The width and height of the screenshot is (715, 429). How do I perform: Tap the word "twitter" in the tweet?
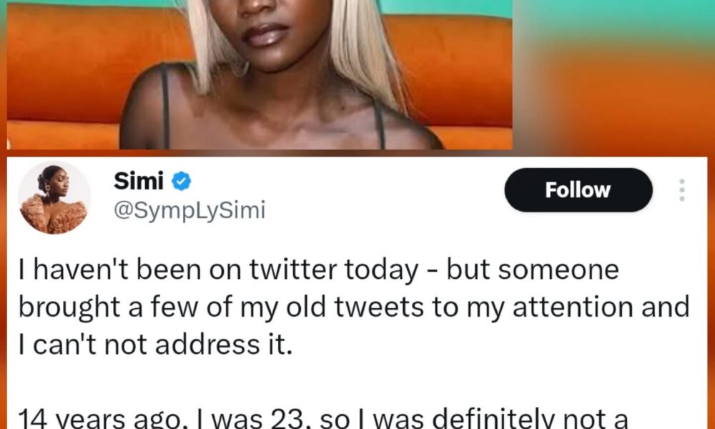tap(294, 270)
